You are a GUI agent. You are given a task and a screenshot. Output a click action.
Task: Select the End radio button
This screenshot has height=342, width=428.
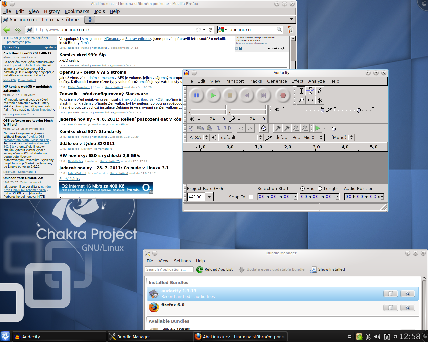pos(302,189)
